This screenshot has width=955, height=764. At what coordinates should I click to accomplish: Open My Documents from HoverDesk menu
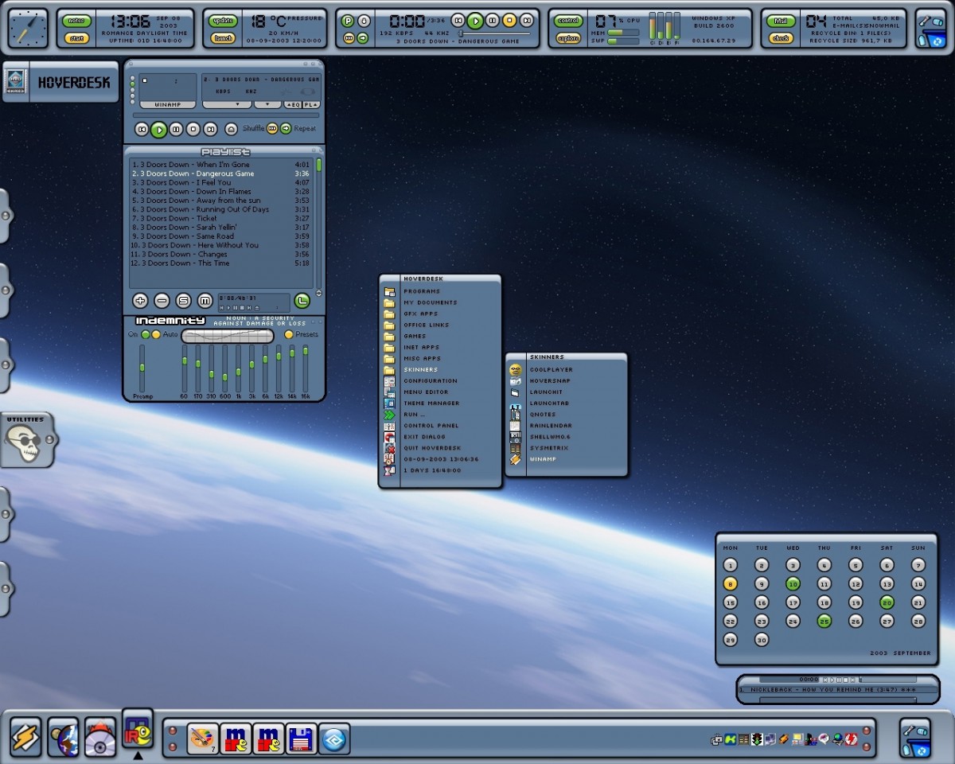(x=440, y=302)
